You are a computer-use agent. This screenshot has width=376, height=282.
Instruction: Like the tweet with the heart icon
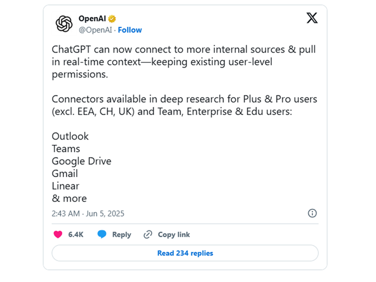(x=58, y=235)
